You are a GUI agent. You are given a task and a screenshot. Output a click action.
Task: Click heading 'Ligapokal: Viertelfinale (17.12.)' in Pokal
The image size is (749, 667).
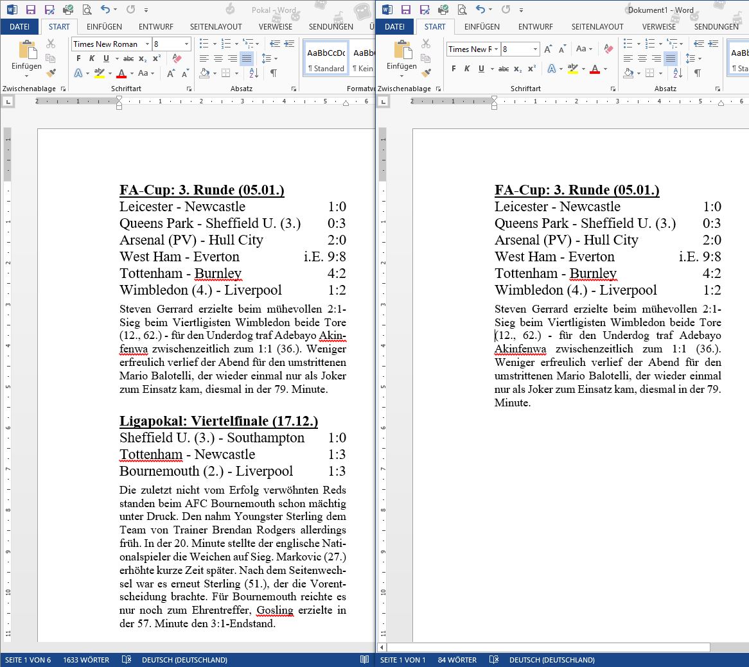[219, 420]
